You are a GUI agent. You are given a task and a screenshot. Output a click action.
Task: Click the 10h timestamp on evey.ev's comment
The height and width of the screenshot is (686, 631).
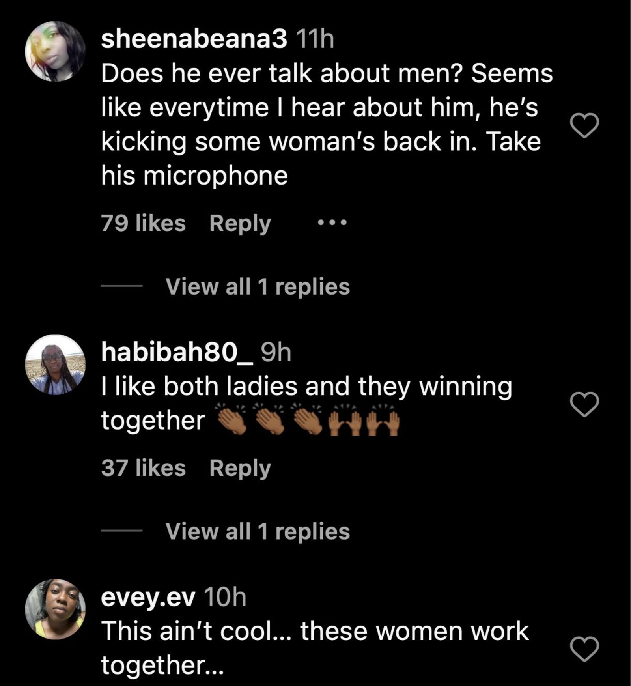point(226,598)
